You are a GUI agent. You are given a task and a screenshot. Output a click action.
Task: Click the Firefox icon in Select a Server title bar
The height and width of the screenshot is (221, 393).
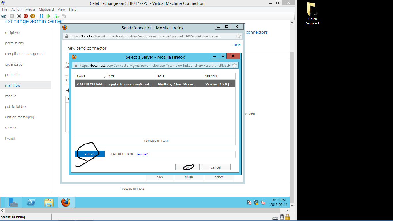click(74, 57)
